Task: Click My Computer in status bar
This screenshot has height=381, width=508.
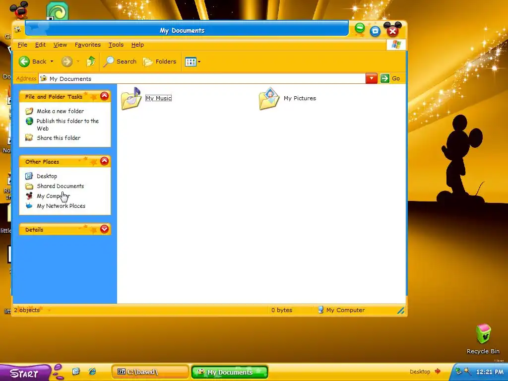Action: (x=341, y=310)
